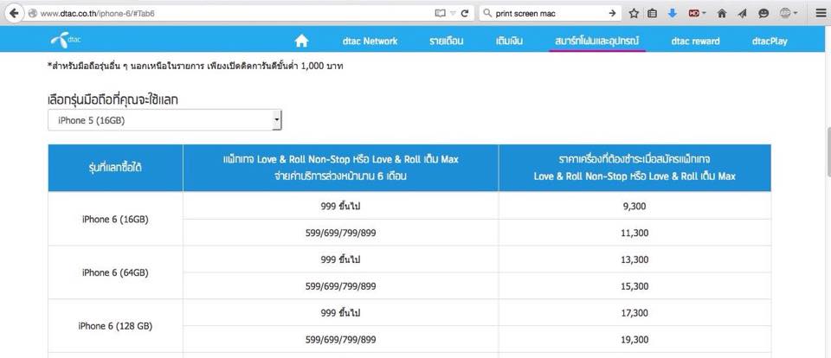
Task: Open the browser hamburger menu
Action: tap(820, 14)
